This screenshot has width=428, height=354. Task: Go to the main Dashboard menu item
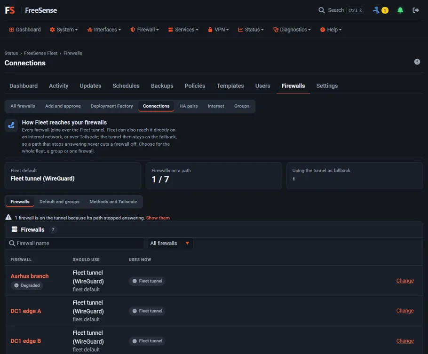[25, 30]
